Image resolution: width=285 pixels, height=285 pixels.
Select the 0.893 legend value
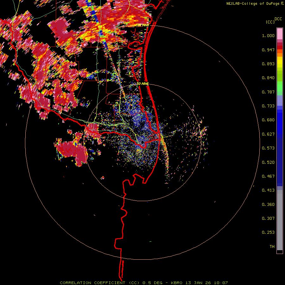[268, 64]
